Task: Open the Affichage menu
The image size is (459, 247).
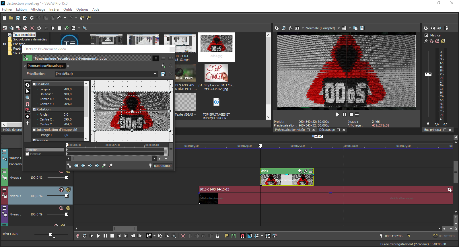Action: (38, 9)
